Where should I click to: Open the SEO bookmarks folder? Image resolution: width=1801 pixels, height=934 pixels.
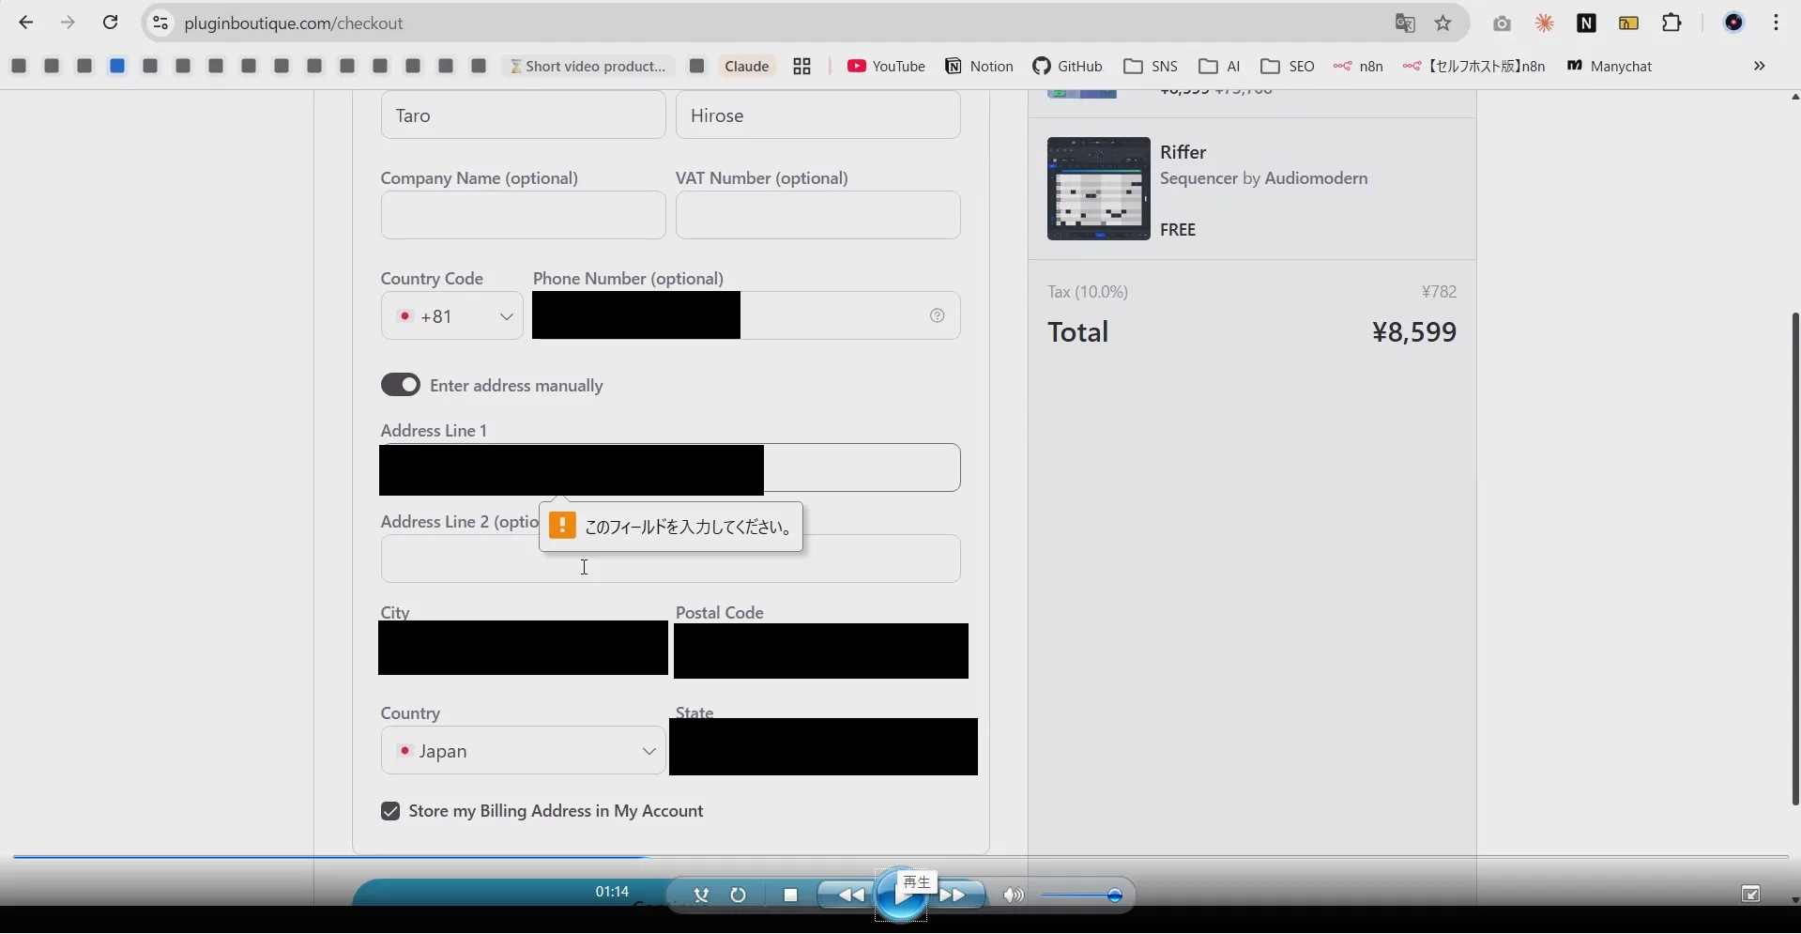coord(1288,66)
